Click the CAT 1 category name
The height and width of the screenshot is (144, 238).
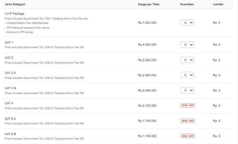9,42
